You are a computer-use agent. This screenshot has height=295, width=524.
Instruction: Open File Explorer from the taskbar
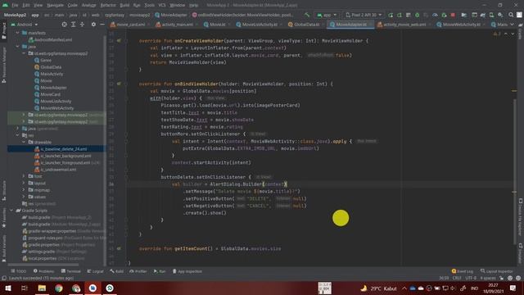tap(42, 288)
